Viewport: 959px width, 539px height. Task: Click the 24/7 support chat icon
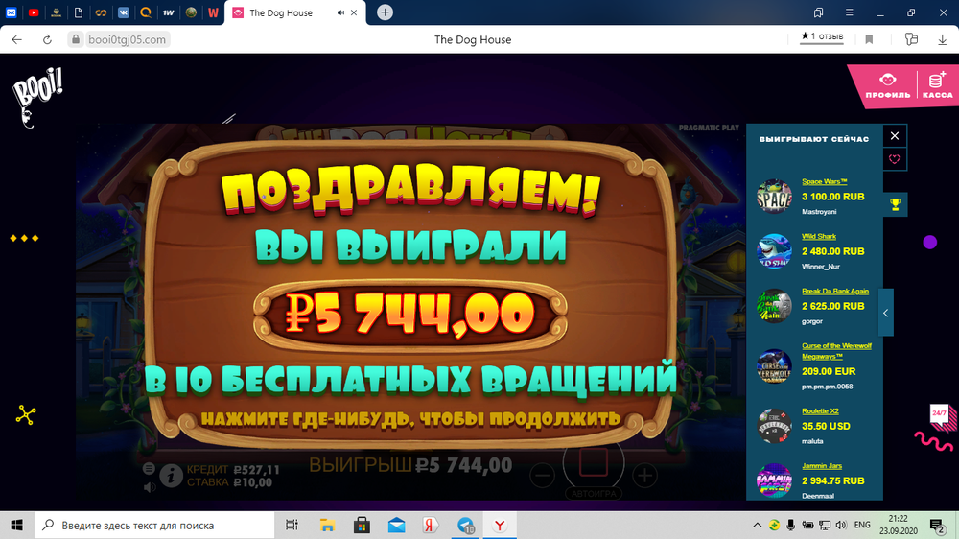point(942,417)
